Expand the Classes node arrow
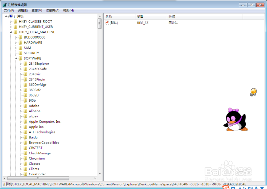The image size is (267, 189). click(21, 164)
